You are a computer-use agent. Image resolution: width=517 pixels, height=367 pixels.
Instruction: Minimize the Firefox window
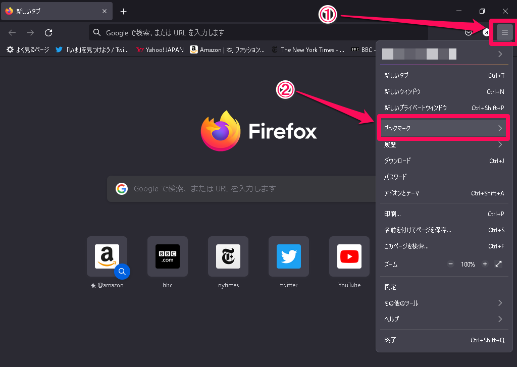coord(458,11)
